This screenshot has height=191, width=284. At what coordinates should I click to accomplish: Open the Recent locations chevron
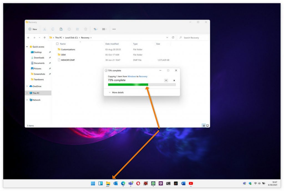pyautogui.click(x=39, y=38)
